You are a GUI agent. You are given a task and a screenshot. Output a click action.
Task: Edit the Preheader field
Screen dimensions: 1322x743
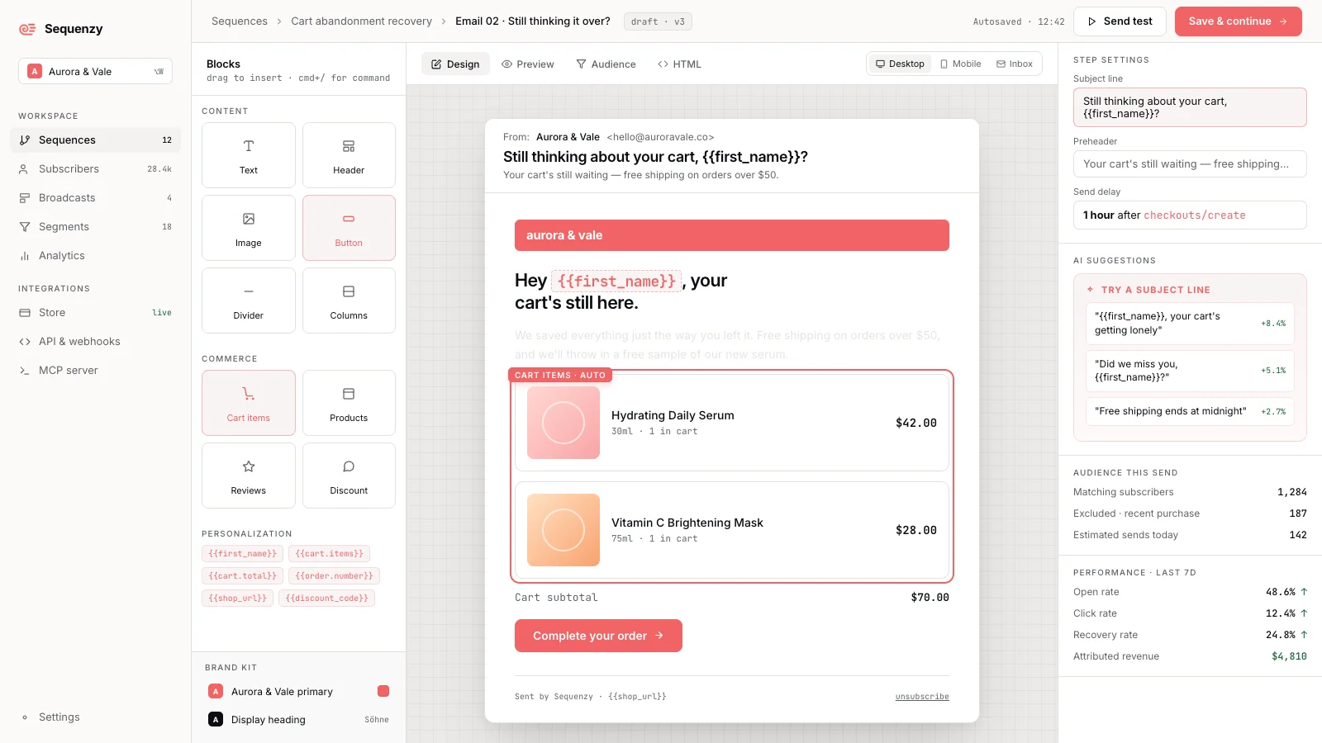point(1190,163)
